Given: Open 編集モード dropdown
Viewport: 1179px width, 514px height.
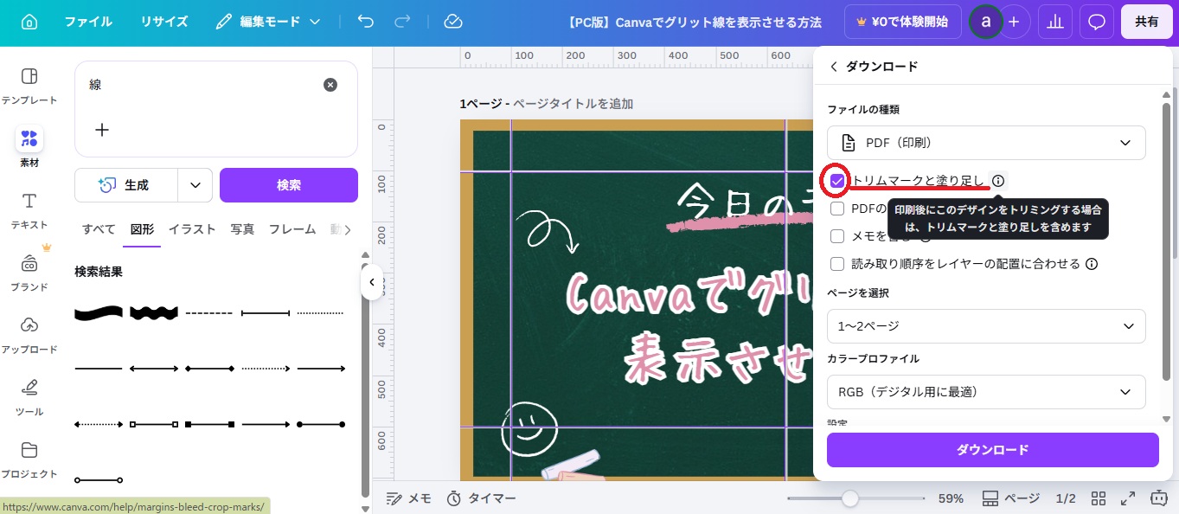Looking at the screenshot, I should (x=268, y=22).
